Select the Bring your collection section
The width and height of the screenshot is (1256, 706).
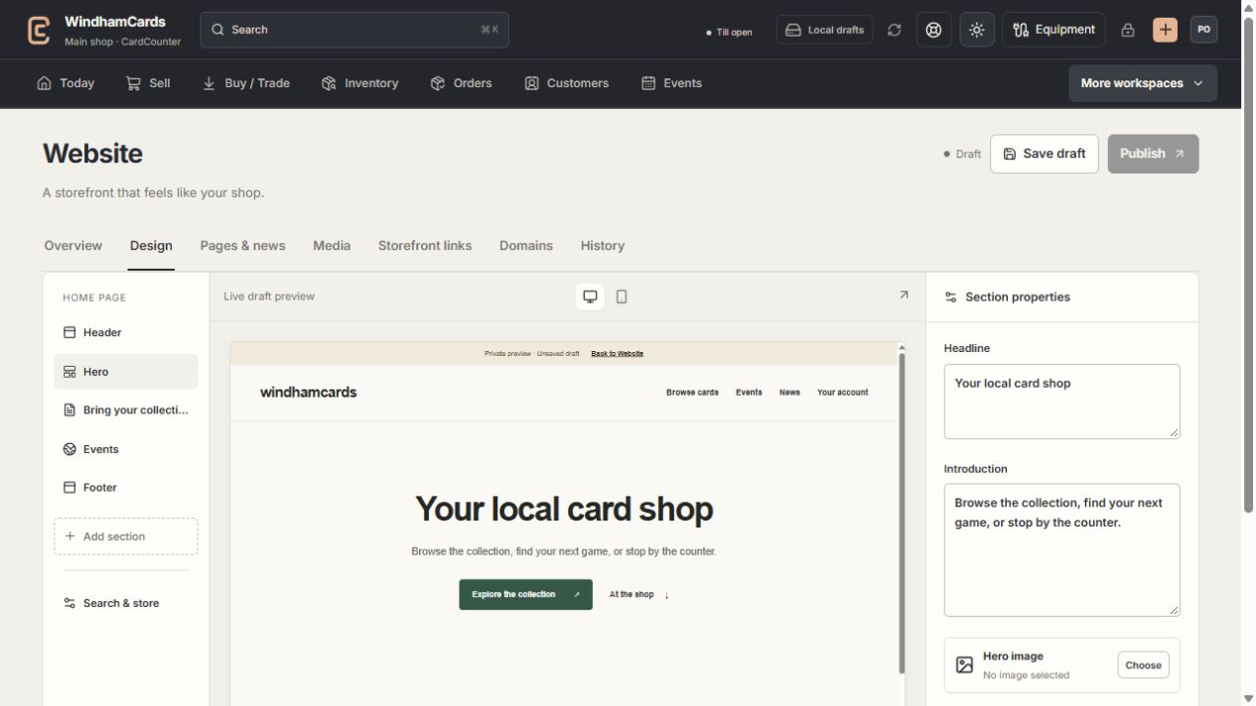126,411
